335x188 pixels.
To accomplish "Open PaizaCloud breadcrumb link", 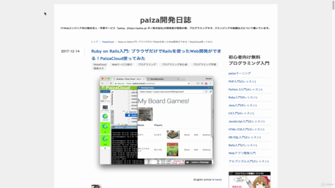I will click(108, 42).
